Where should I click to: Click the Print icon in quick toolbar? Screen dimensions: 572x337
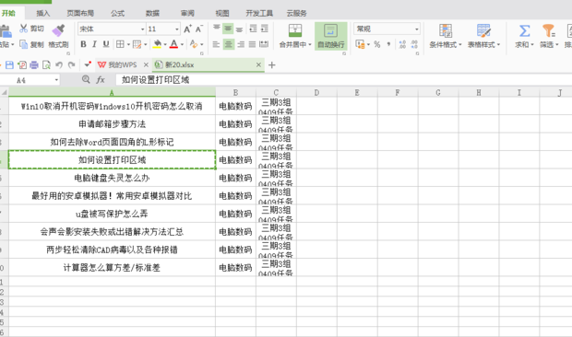(34, 65)
